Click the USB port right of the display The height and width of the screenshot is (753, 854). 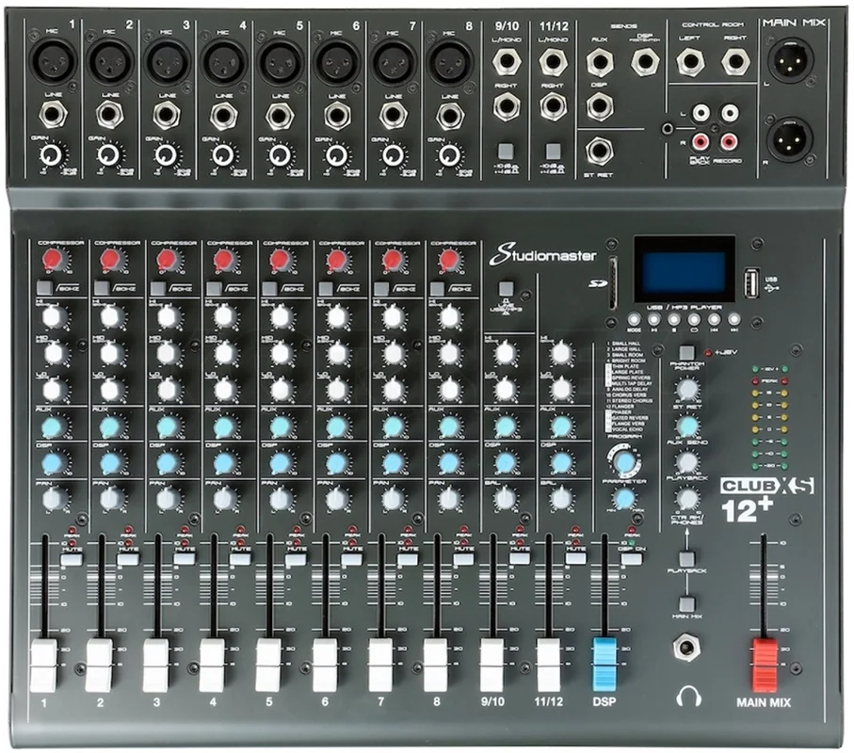pyautogui.click(x=751, y=283)
